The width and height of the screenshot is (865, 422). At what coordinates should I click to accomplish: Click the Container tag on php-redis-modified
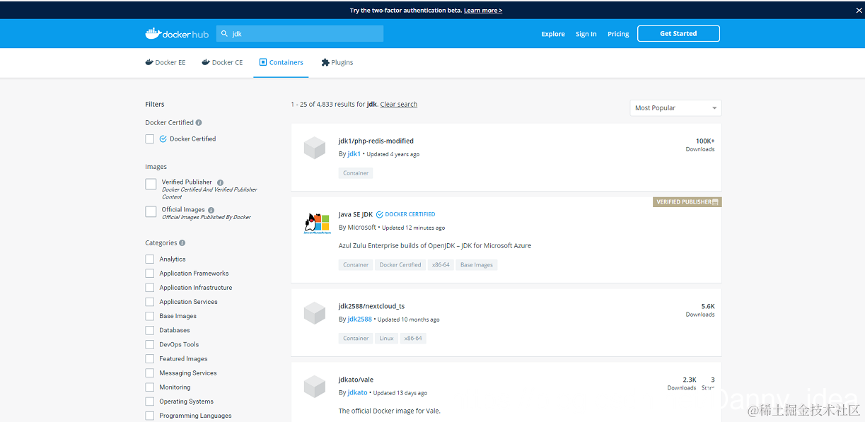(356, 173)
